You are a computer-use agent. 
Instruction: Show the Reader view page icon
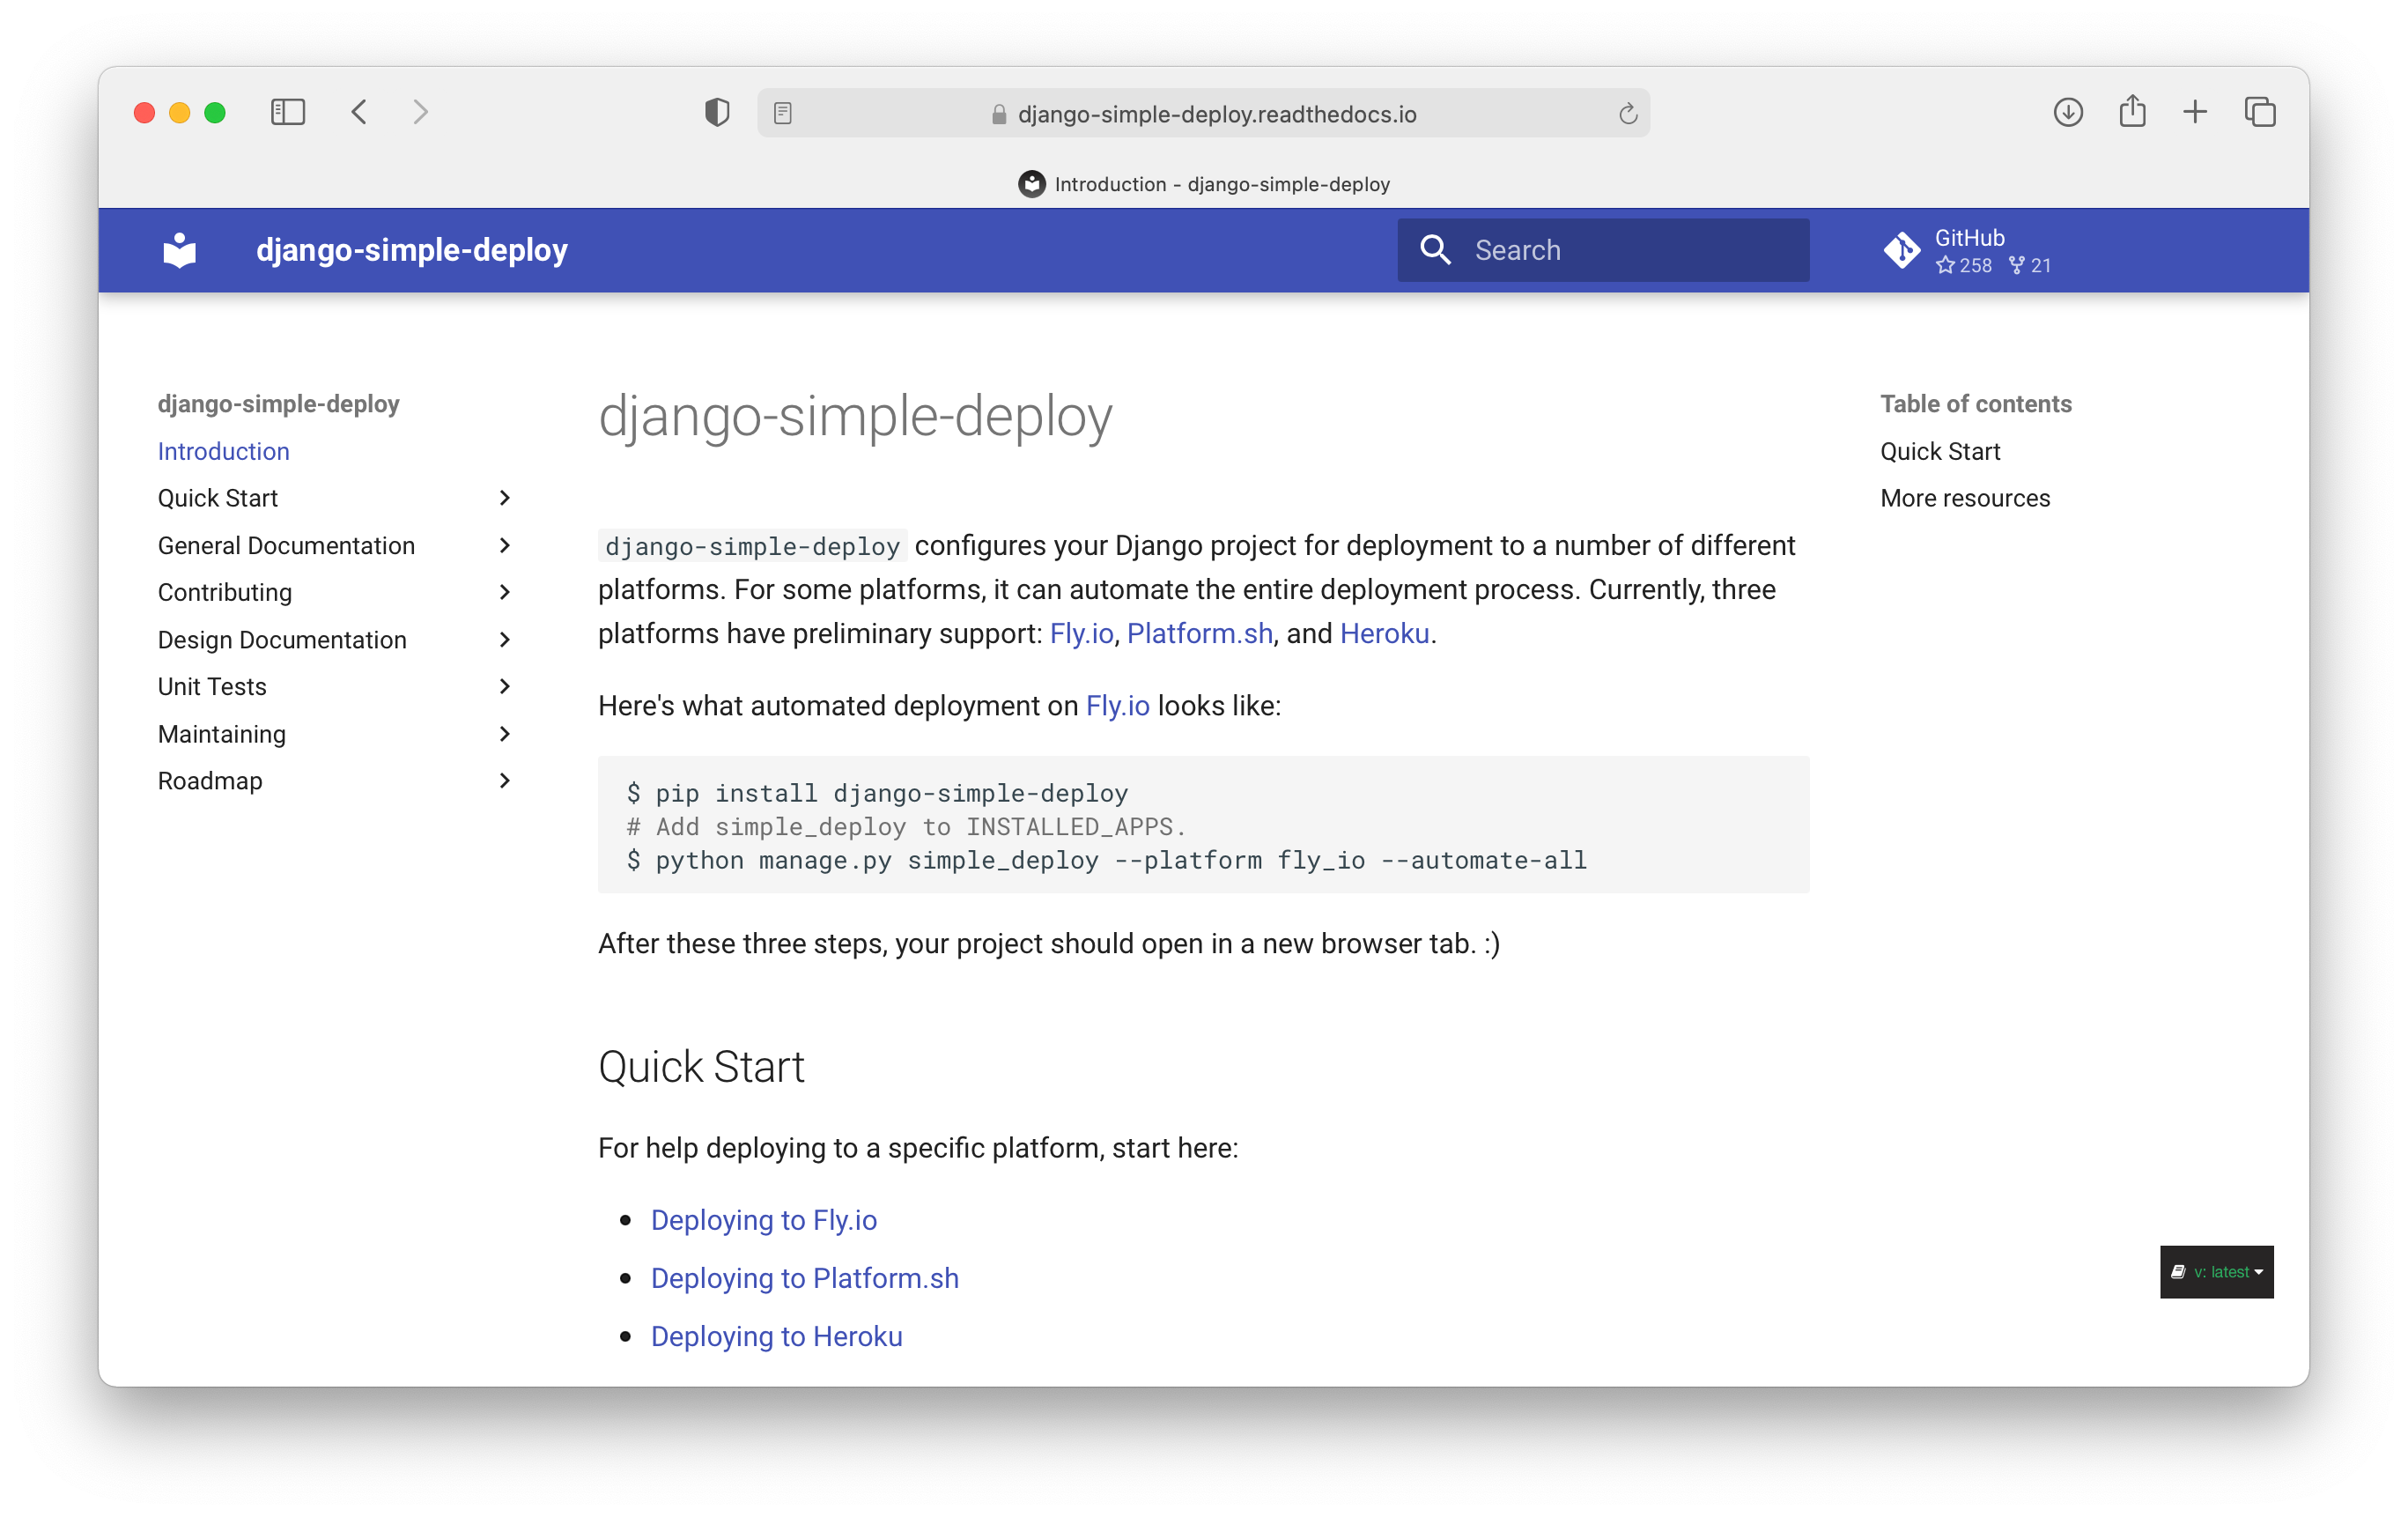[783, 113]
